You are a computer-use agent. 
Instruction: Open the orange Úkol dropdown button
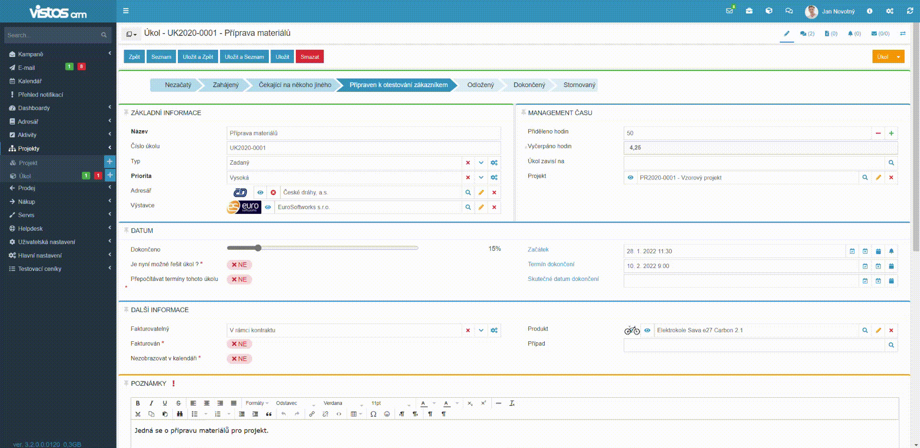coord(898,56)
